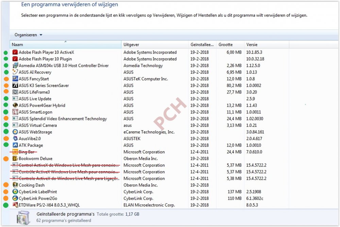Click the ASUS Splendid Video Enhancement icon

coord(15,119)
